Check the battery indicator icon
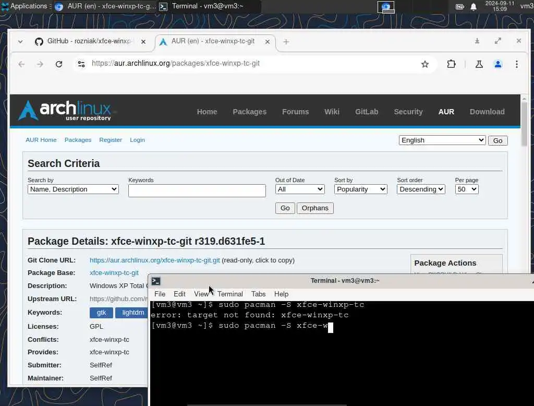The image size is (534, 406). click(x=460, y=6)
